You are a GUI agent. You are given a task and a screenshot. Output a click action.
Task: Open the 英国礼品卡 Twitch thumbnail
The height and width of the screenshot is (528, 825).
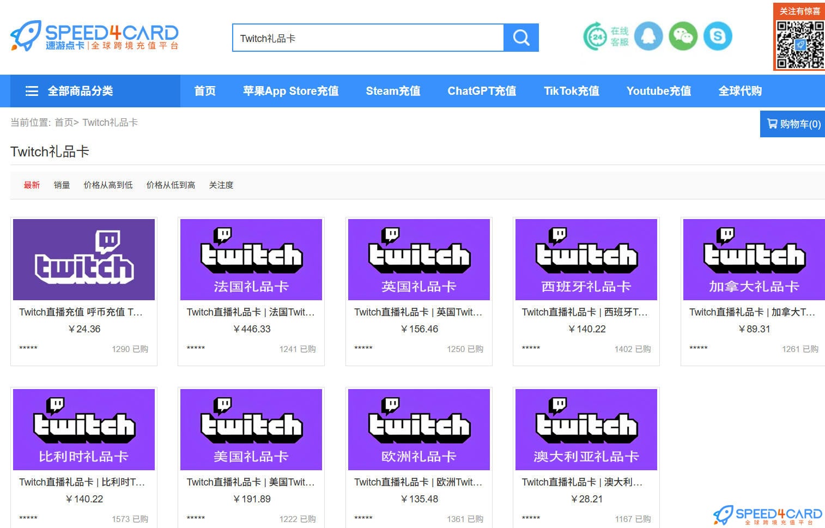[419, 259]
